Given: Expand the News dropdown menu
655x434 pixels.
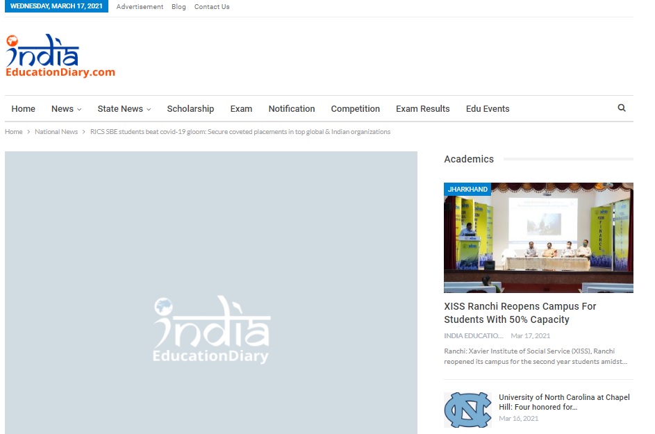Looking at the screenshot, I should (66, 109).
